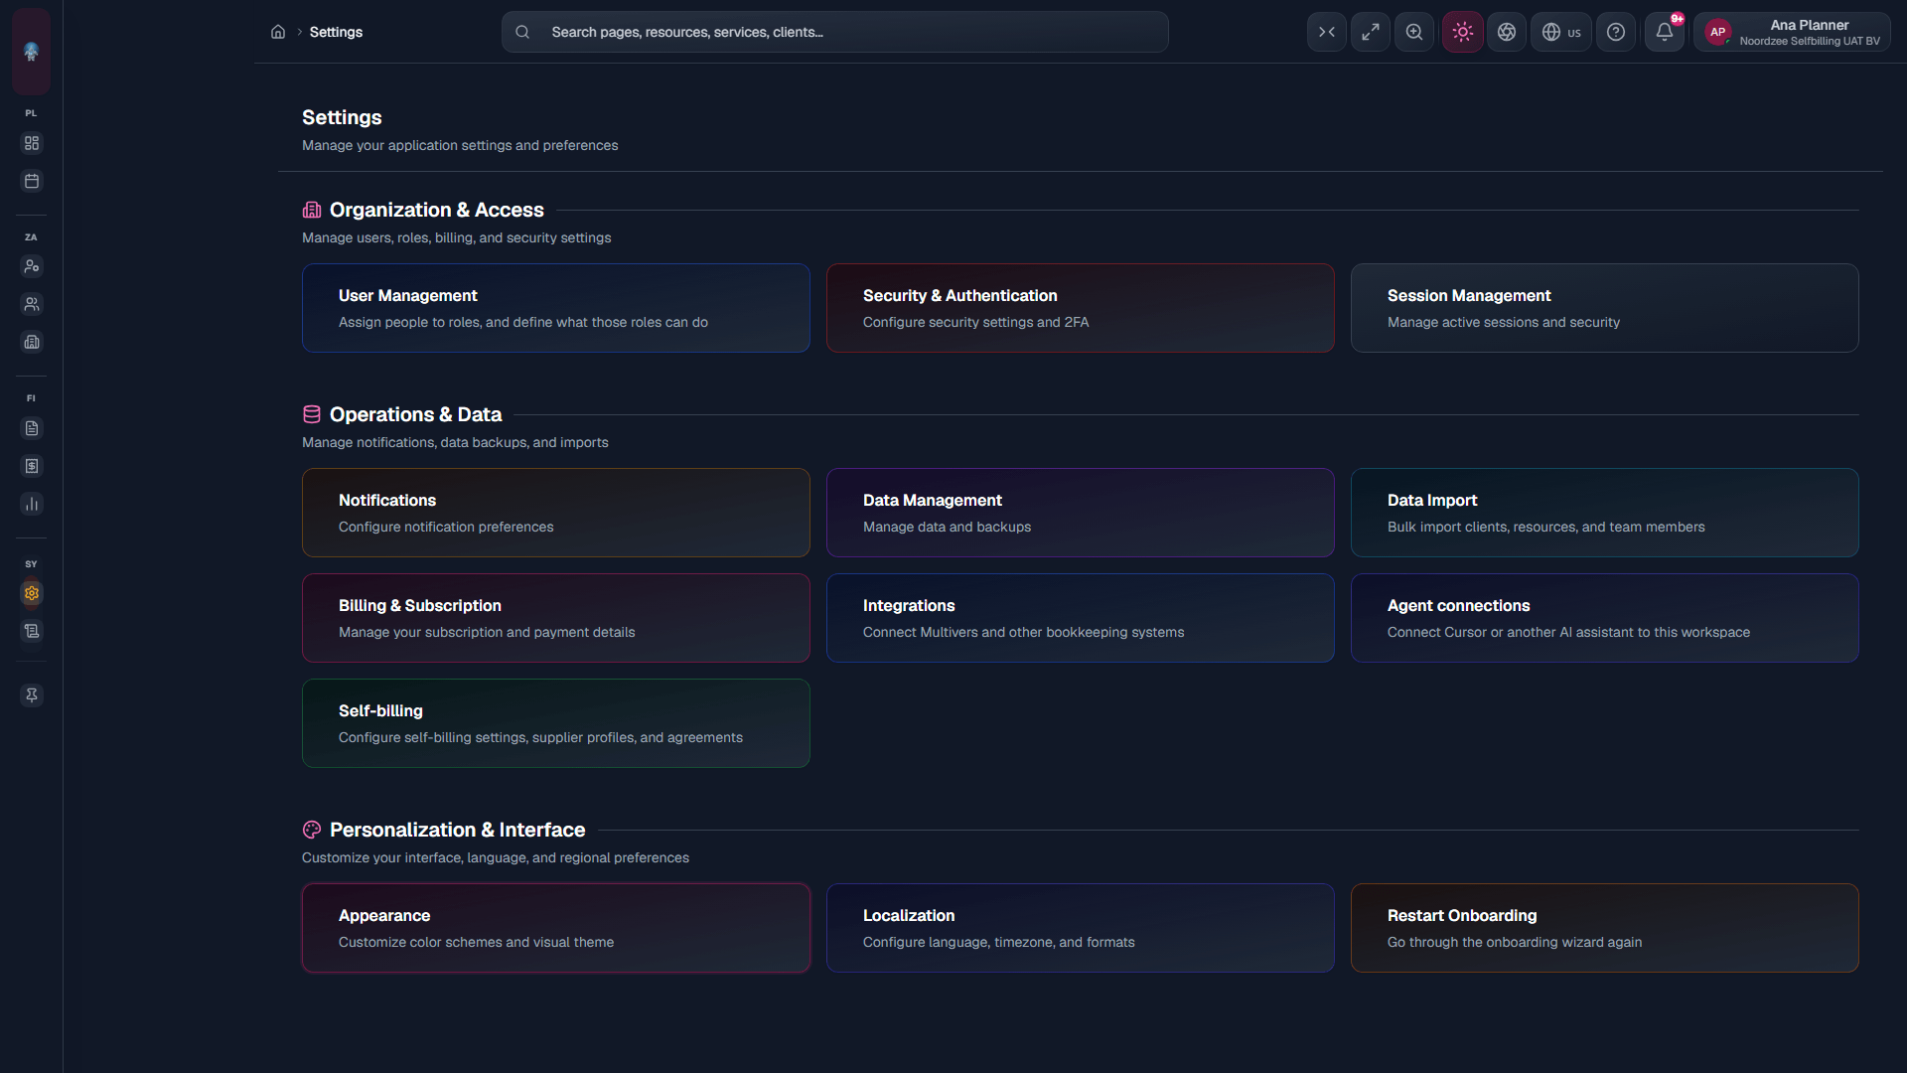Toggle light mode with the sun icon
Viewport: 1907px width, 1073px height.
coord(1463,32)
